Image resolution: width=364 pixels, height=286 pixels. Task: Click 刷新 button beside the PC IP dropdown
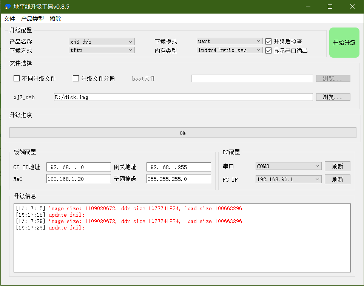tap(337, 179)
